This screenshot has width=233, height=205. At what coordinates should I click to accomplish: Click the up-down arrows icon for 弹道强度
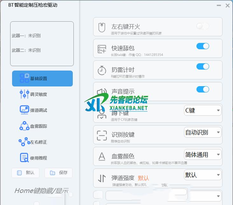click(102, 178)
